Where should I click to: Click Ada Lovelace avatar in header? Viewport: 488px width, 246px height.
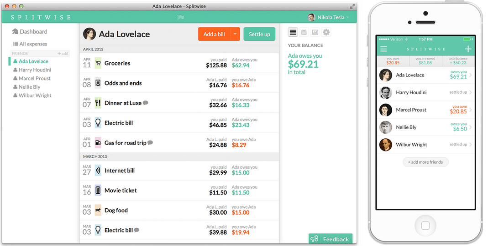[x=89, y=34]
